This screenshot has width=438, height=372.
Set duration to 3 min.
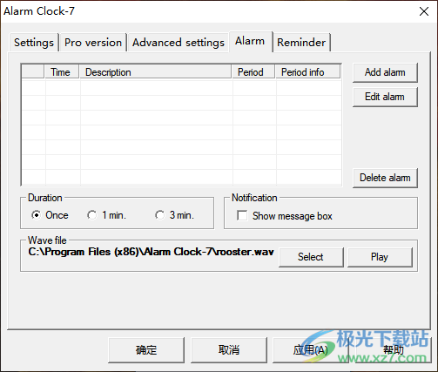point(174,215)
